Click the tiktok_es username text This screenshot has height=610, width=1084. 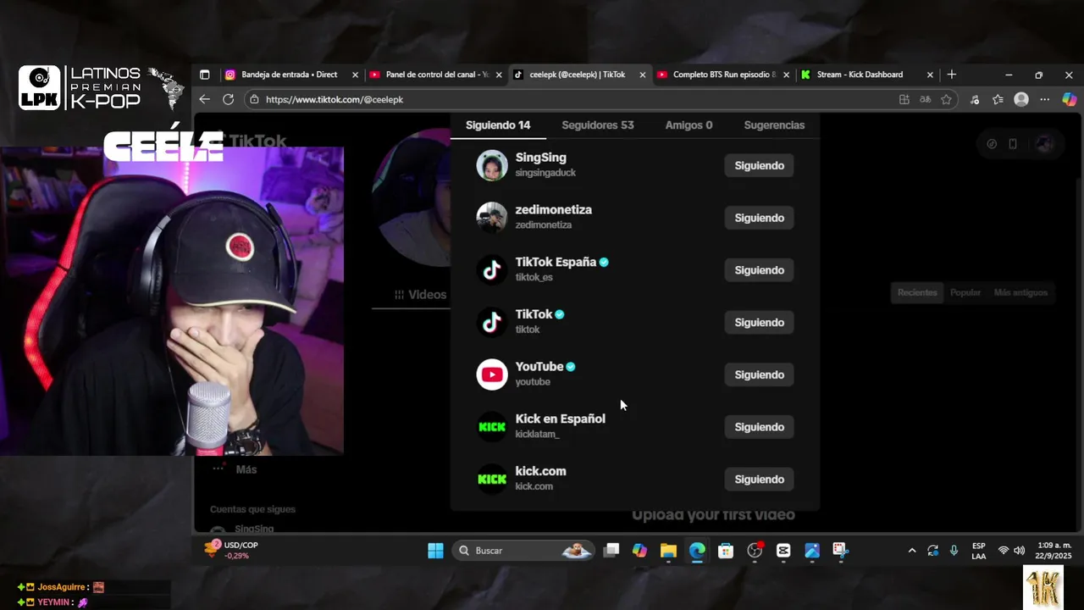click(x=534, y=277)
